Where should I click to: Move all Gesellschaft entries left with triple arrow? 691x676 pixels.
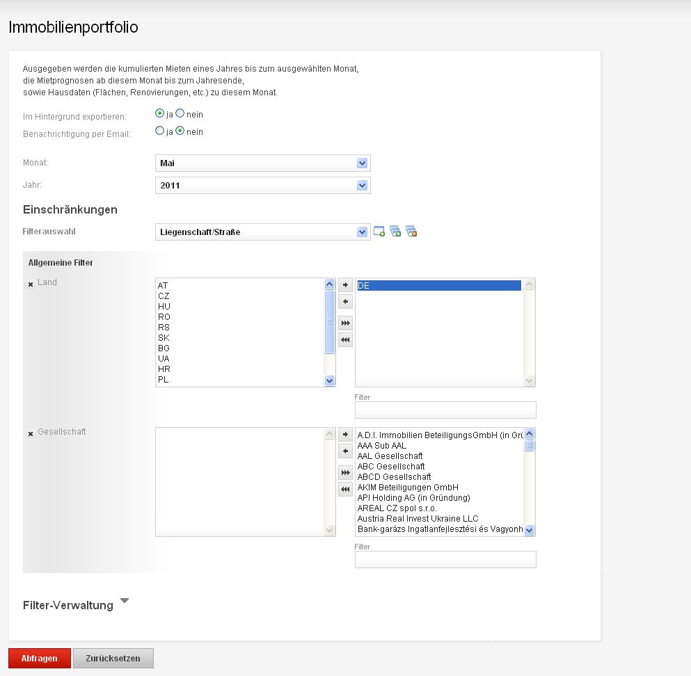(x=345, y=490)
